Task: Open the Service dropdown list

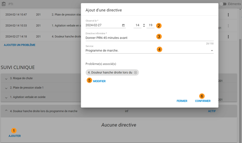Action: (212, 51)
